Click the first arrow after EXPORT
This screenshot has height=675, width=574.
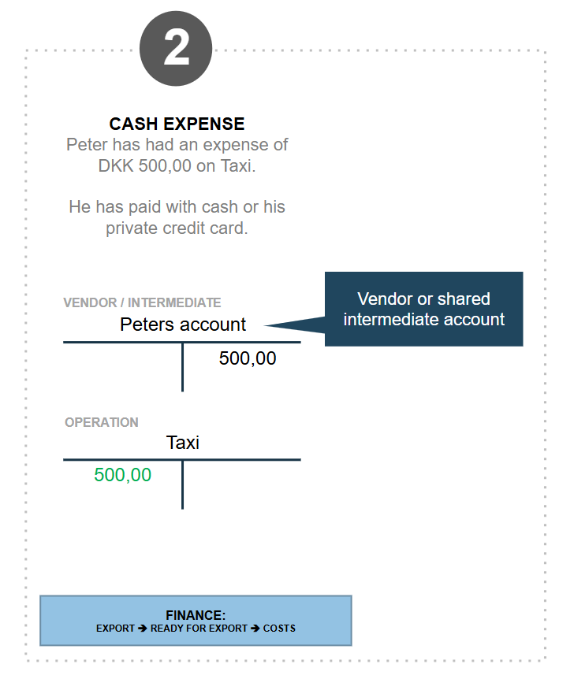[x=143, y=629]
